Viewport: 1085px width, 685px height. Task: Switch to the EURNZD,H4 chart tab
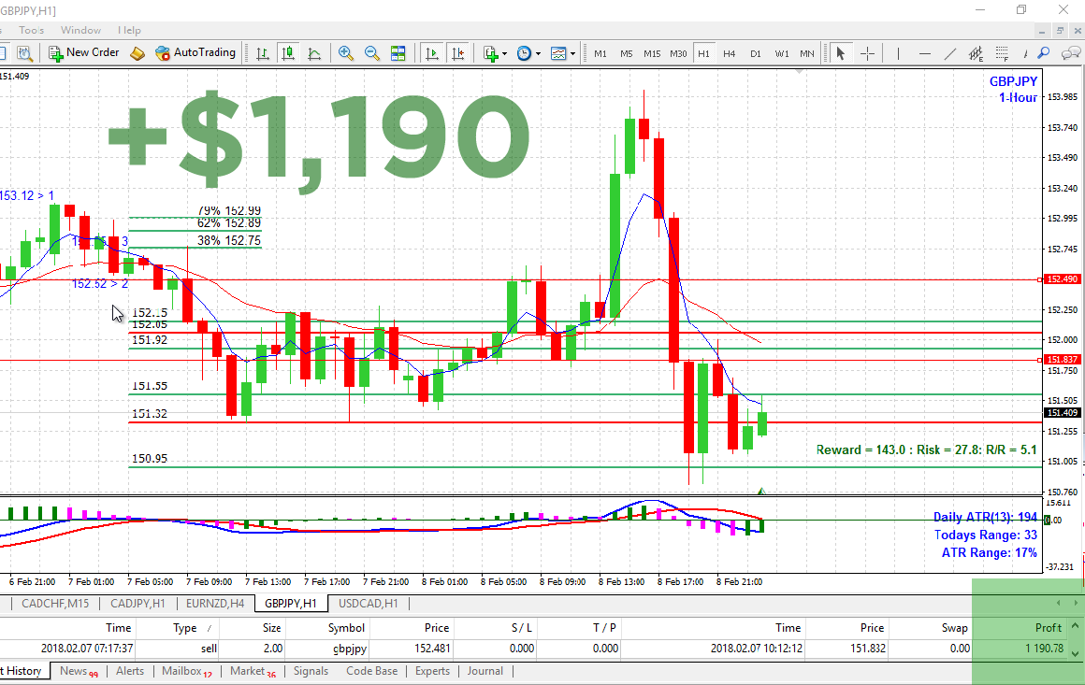tap(215, 604)
